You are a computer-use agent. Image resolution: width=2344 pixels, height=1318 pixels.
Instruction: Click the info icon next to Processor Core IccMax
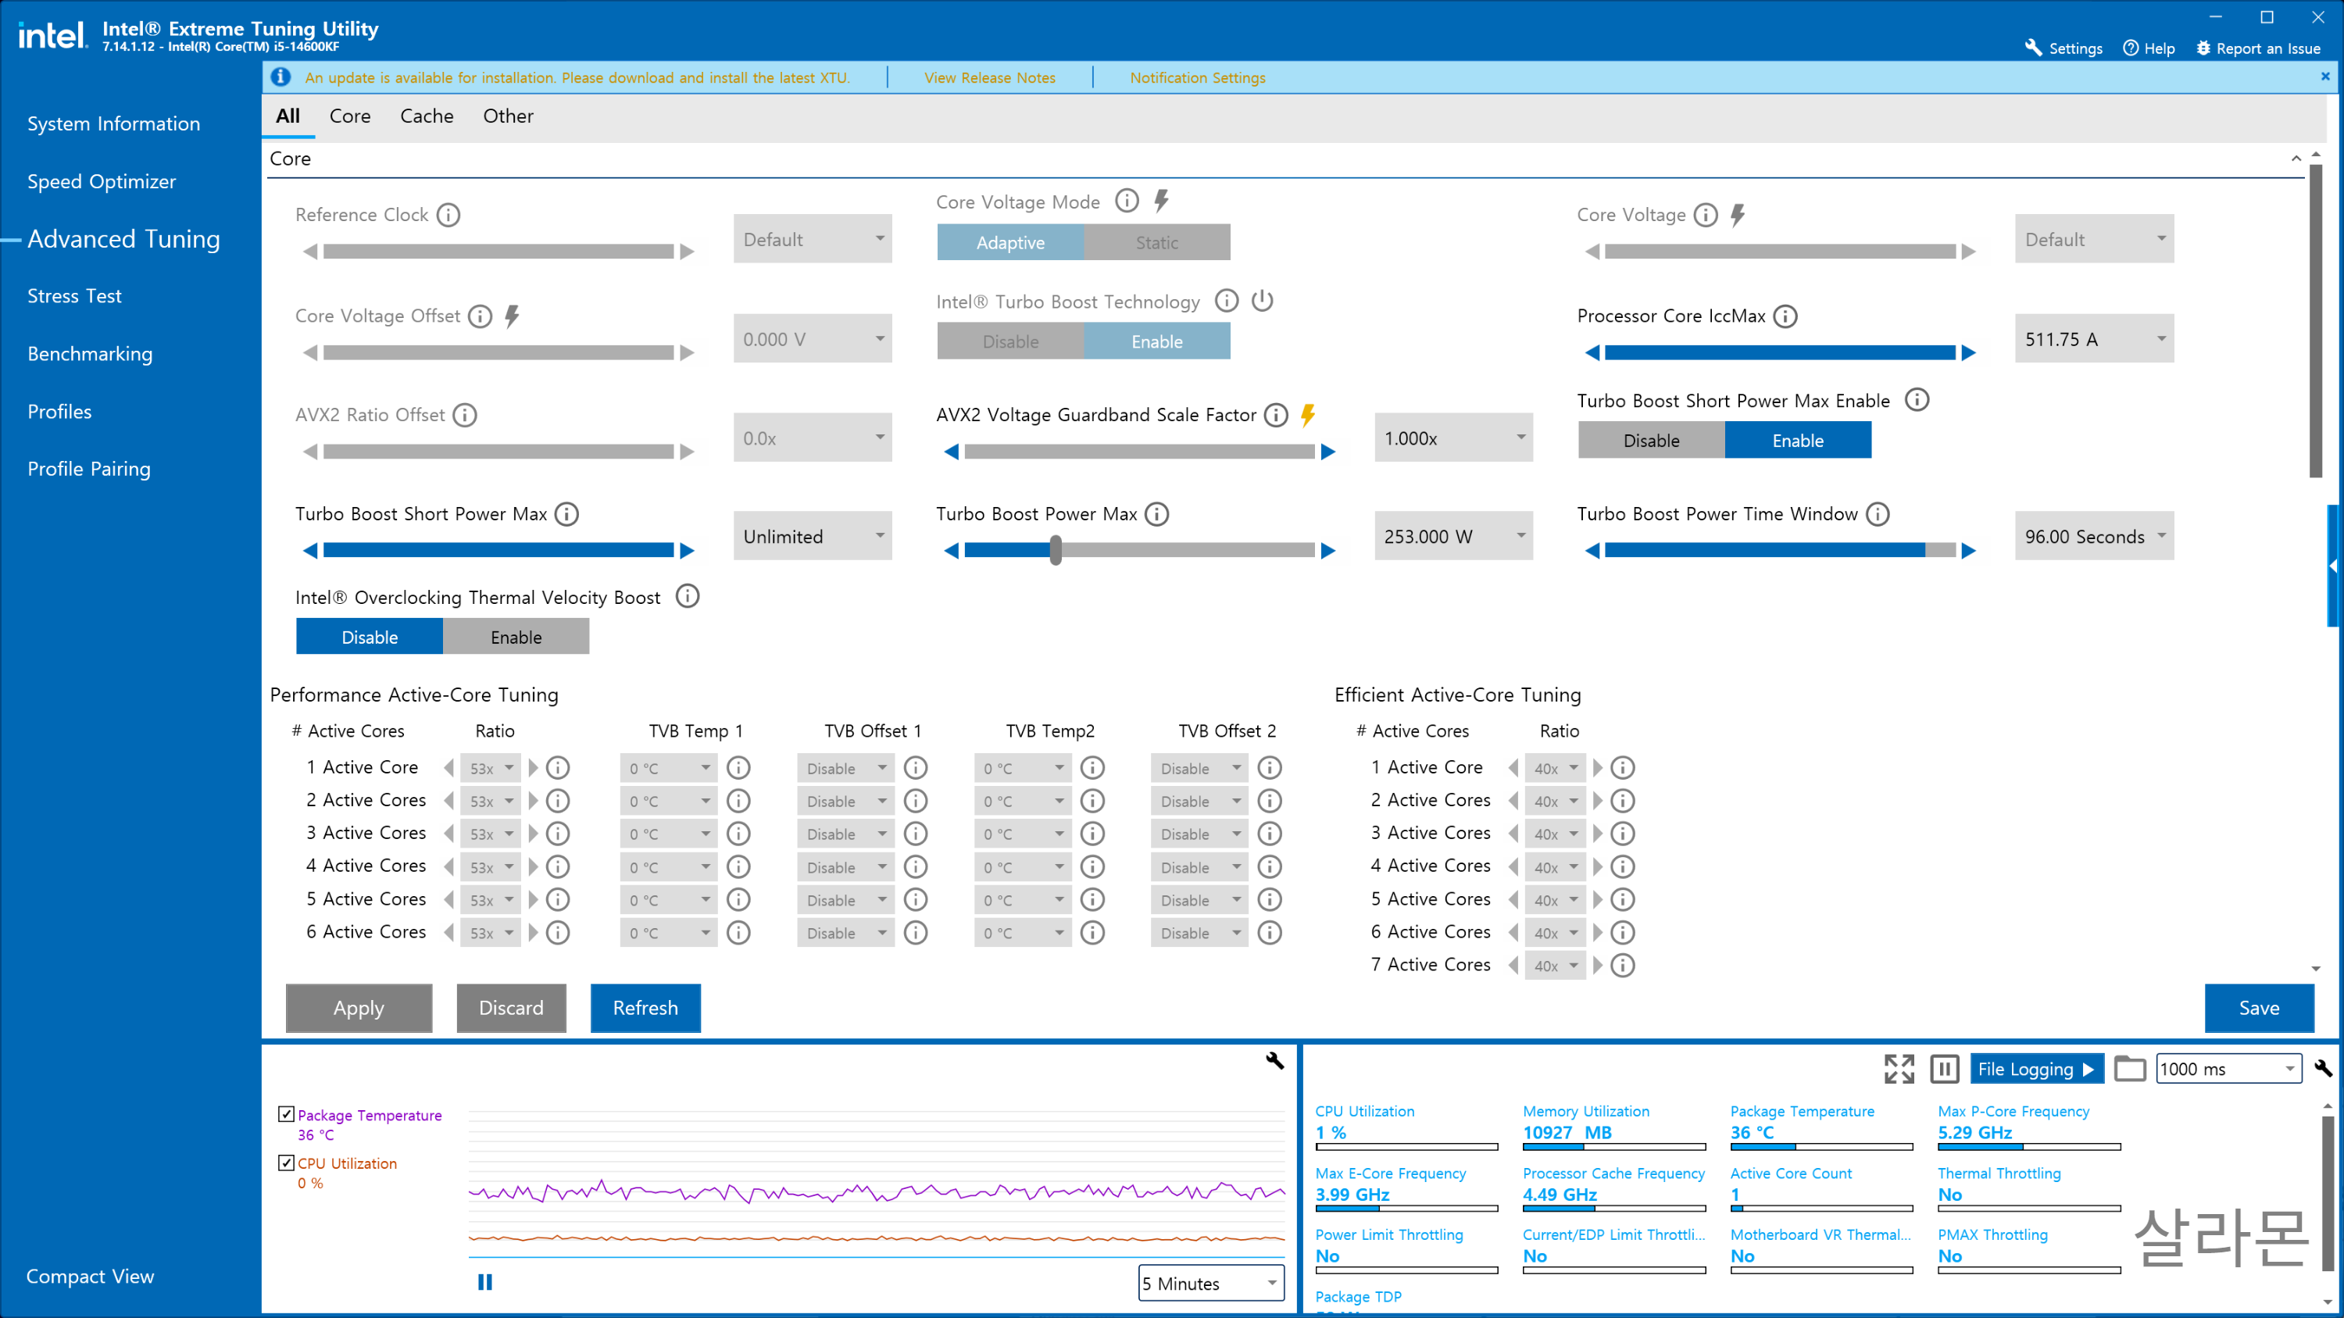(1785, 316)
